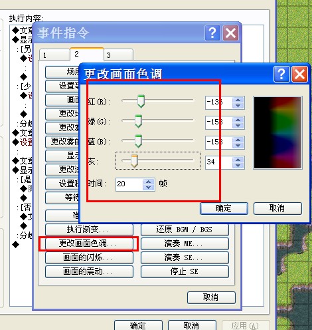Screen dimensions: 312x330
Task: Switch to tab 2 in 事件指令
Action: click(87, 54)
